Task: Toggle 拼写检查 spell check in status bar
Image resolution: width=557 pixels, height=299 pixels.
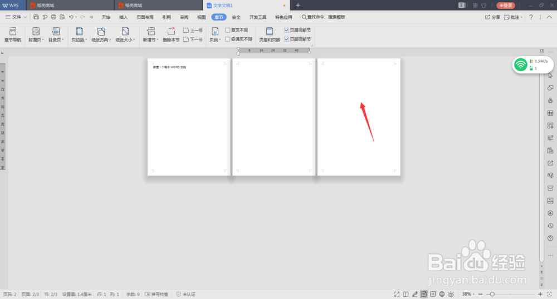Action: (157, 294)
